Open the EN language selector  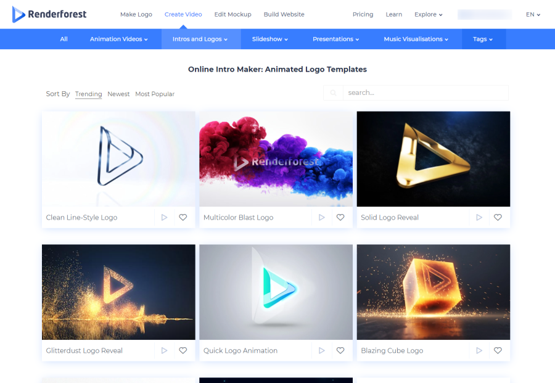click(x=533, y=14)
